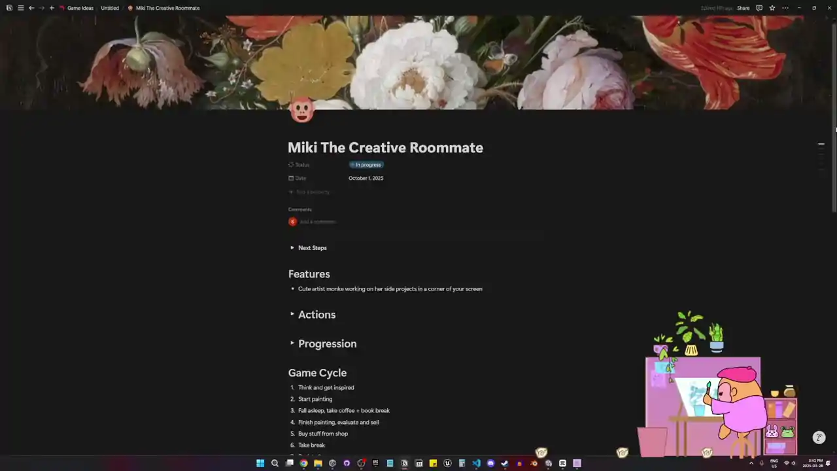Click the Game Cycle heading
837x471 pixels.
[317, 373]
